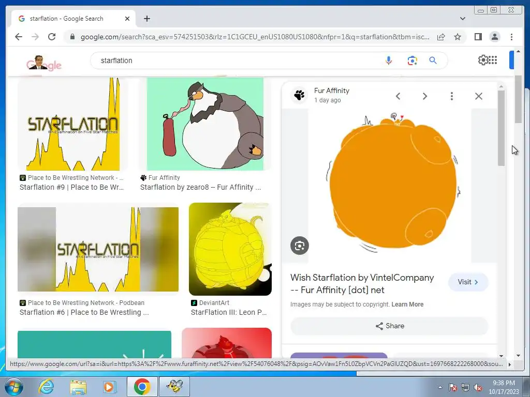The width and height of the screenshot is (530, 397).
Task: Open Chrome three-dot menu
Action: pyautogui.click(x=511, y=37)
